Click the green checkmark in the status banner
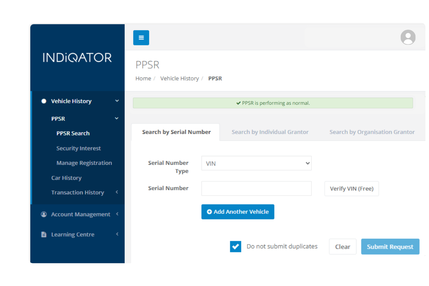This screenshot has width=429, height=286. pyautogui.click(x=238, y=103)
